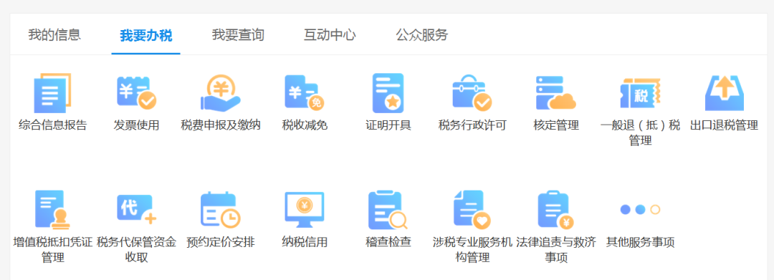Open 税费申报及缴纳 hand-with-coin icon

[x=220, y=92]
